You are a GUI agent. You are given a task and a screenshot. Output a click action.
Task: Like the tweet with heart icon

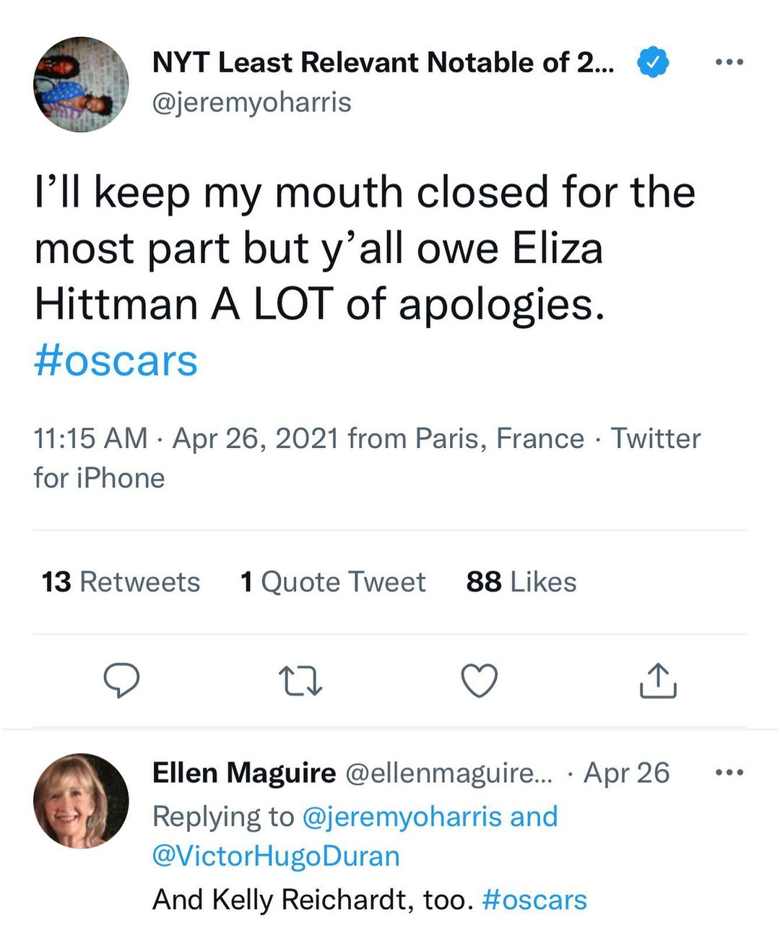pos(479,680)
